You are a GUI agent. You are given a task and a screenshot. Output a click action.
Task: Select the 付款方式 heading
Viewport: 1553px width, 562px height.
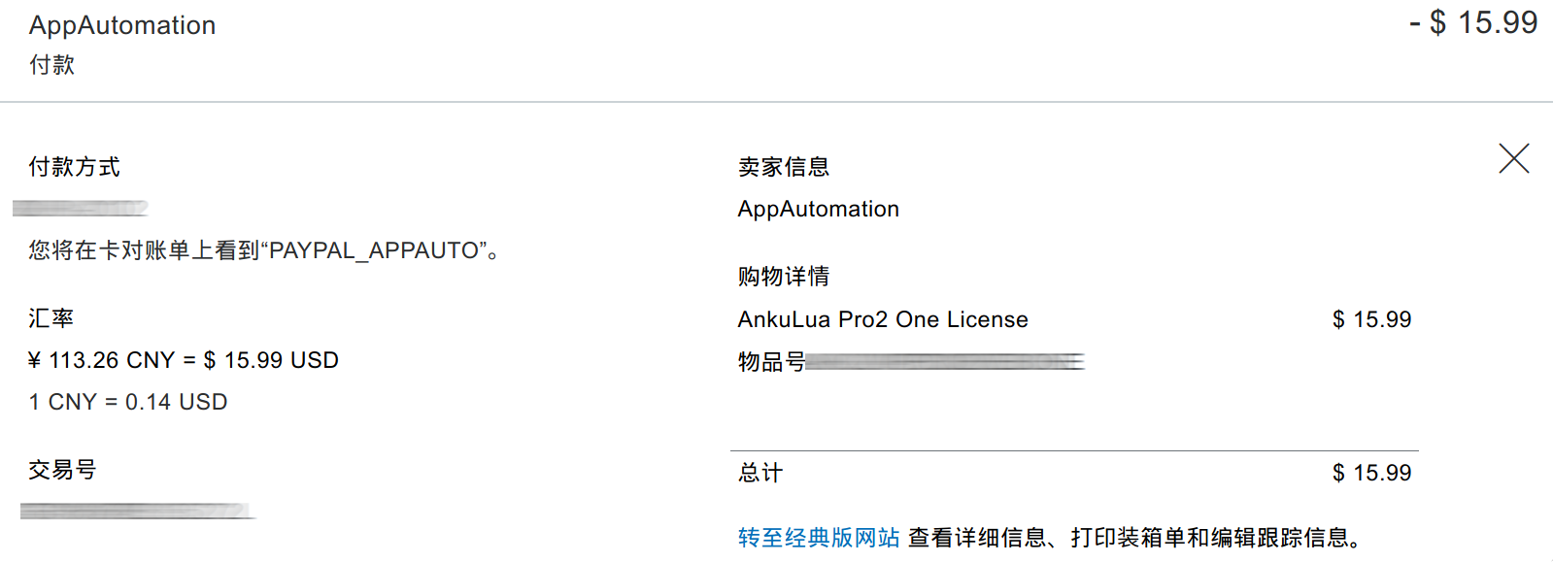74,167
